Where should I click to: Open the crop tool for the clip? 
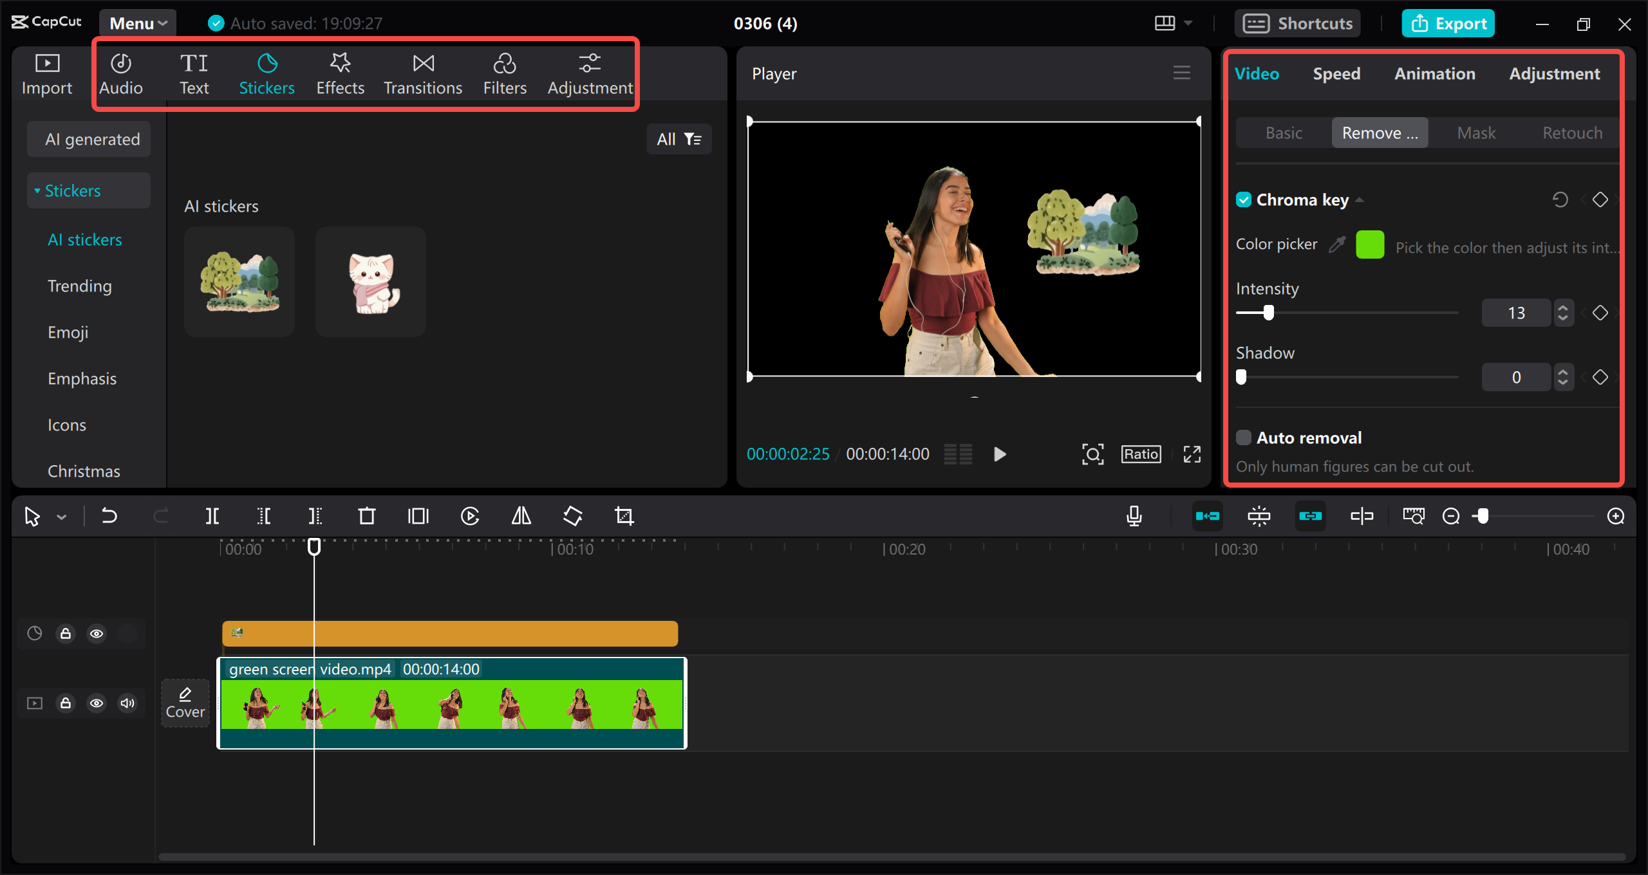point(624,515)
